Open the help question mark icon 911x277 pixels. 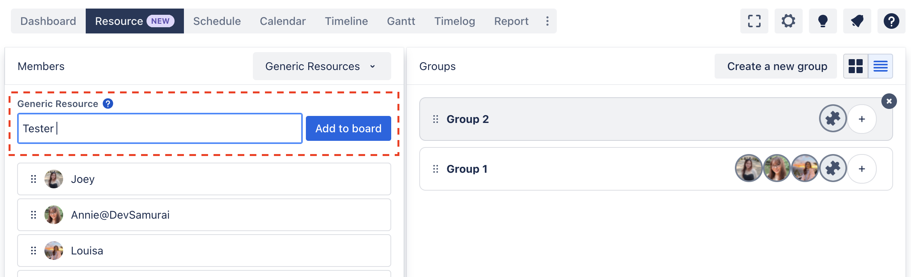coord(892,21)
